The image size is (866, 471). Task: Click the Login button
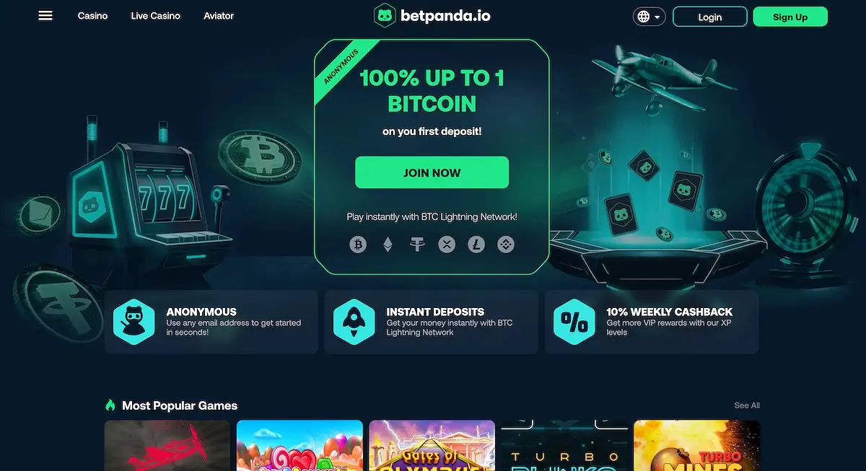click(x=710, y=17)
